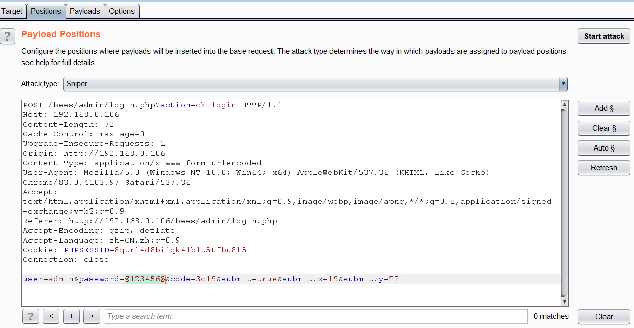Image resolution: width=634 pixels, height=328 pixels.
Task: Click the highlighted §123456§ payload position
Action: click(145, 279)
